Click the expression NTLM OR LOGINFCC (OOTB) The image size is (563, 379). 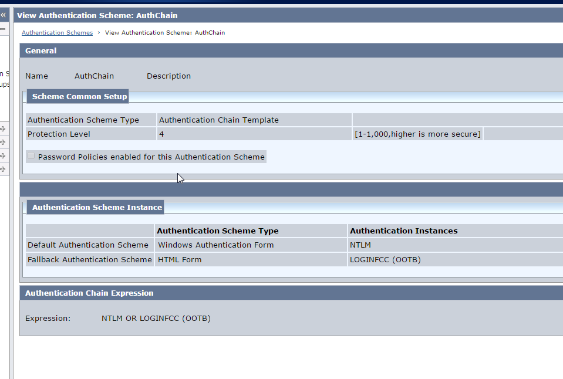[156, 318]
